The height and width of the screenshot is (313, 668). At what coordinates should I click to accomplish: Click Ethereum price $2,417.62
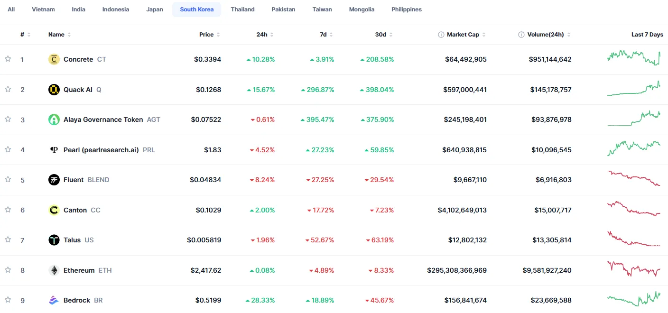206,270
